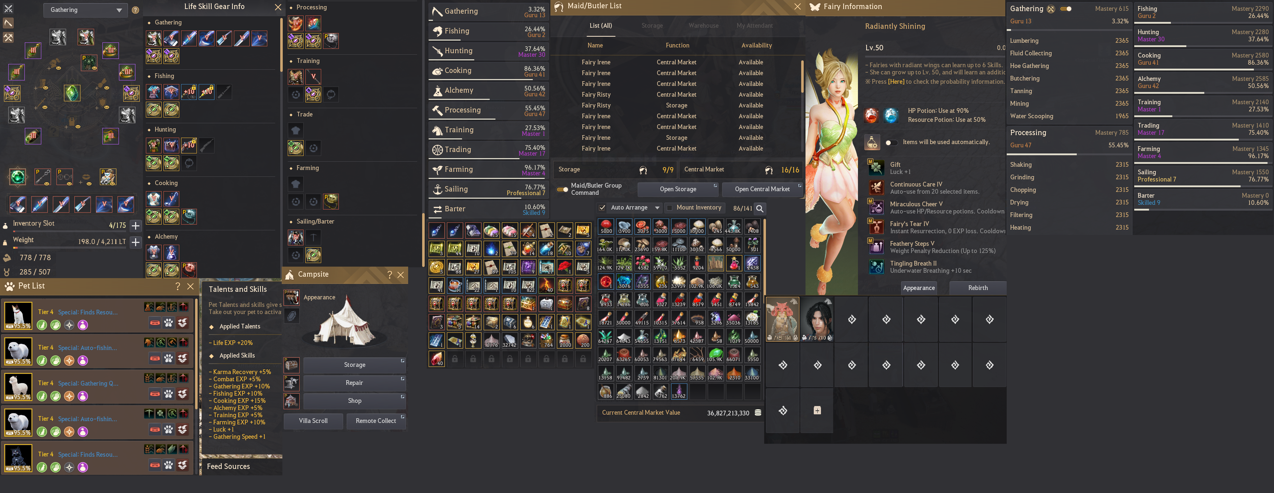Screen dimensions: 1274x493
Task: Click the green crystal in the gear wheel center
Action: pos(72,93)
